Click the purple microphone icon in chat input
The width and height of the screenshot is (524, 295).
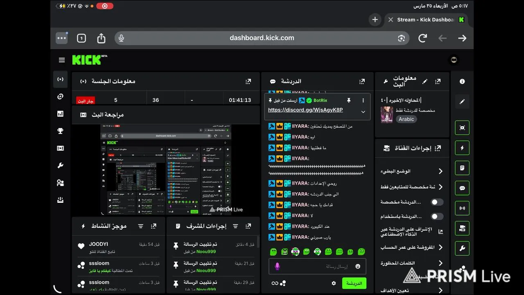click(277, 266)
